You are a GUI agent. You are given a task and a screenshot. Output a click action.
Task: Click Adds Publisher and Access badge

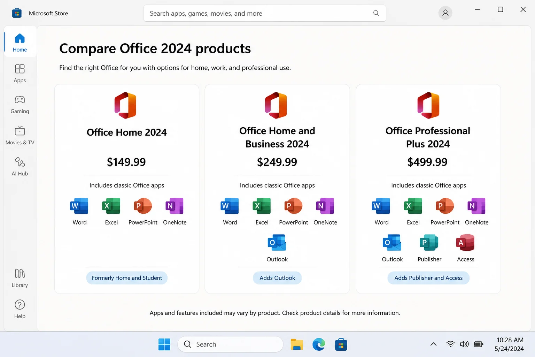[x=428, y=278]
